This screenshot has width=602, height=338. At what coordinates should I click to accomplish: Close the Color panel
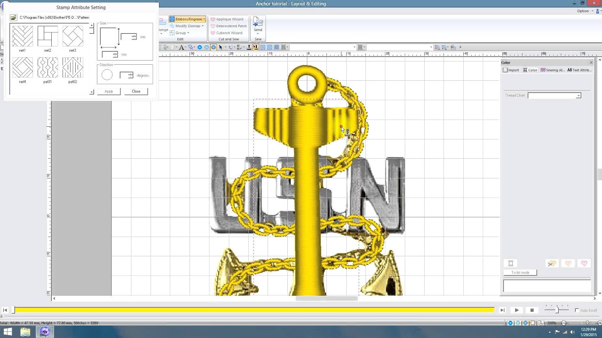click(591, 62)
